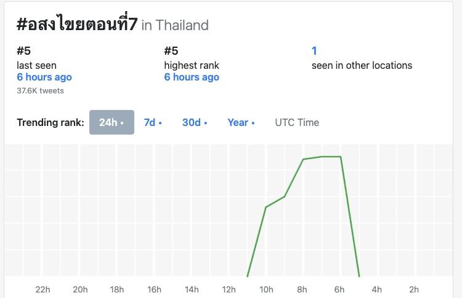Switch to the 7d trending rank tab
The width and height of the screenshot is (462, 298).
point(152,122)
